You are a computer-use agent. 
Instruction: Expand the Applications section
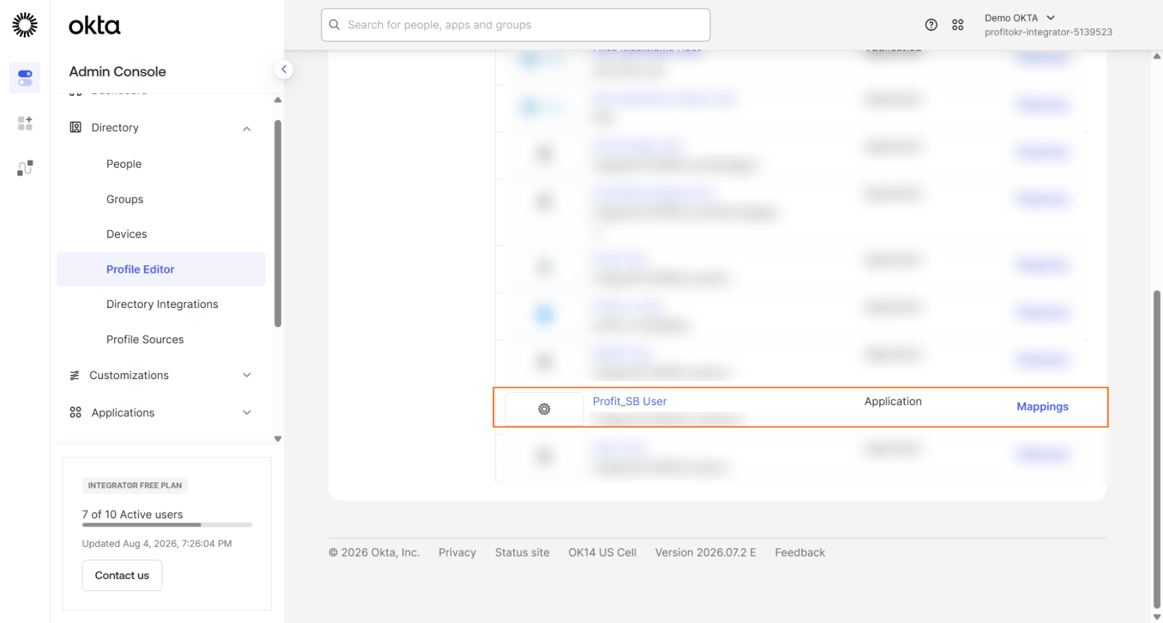[247, 413]
